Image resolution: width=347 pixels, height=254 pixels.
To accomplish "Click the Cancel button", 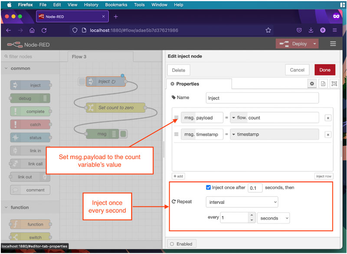I will (x=297, y=70).
